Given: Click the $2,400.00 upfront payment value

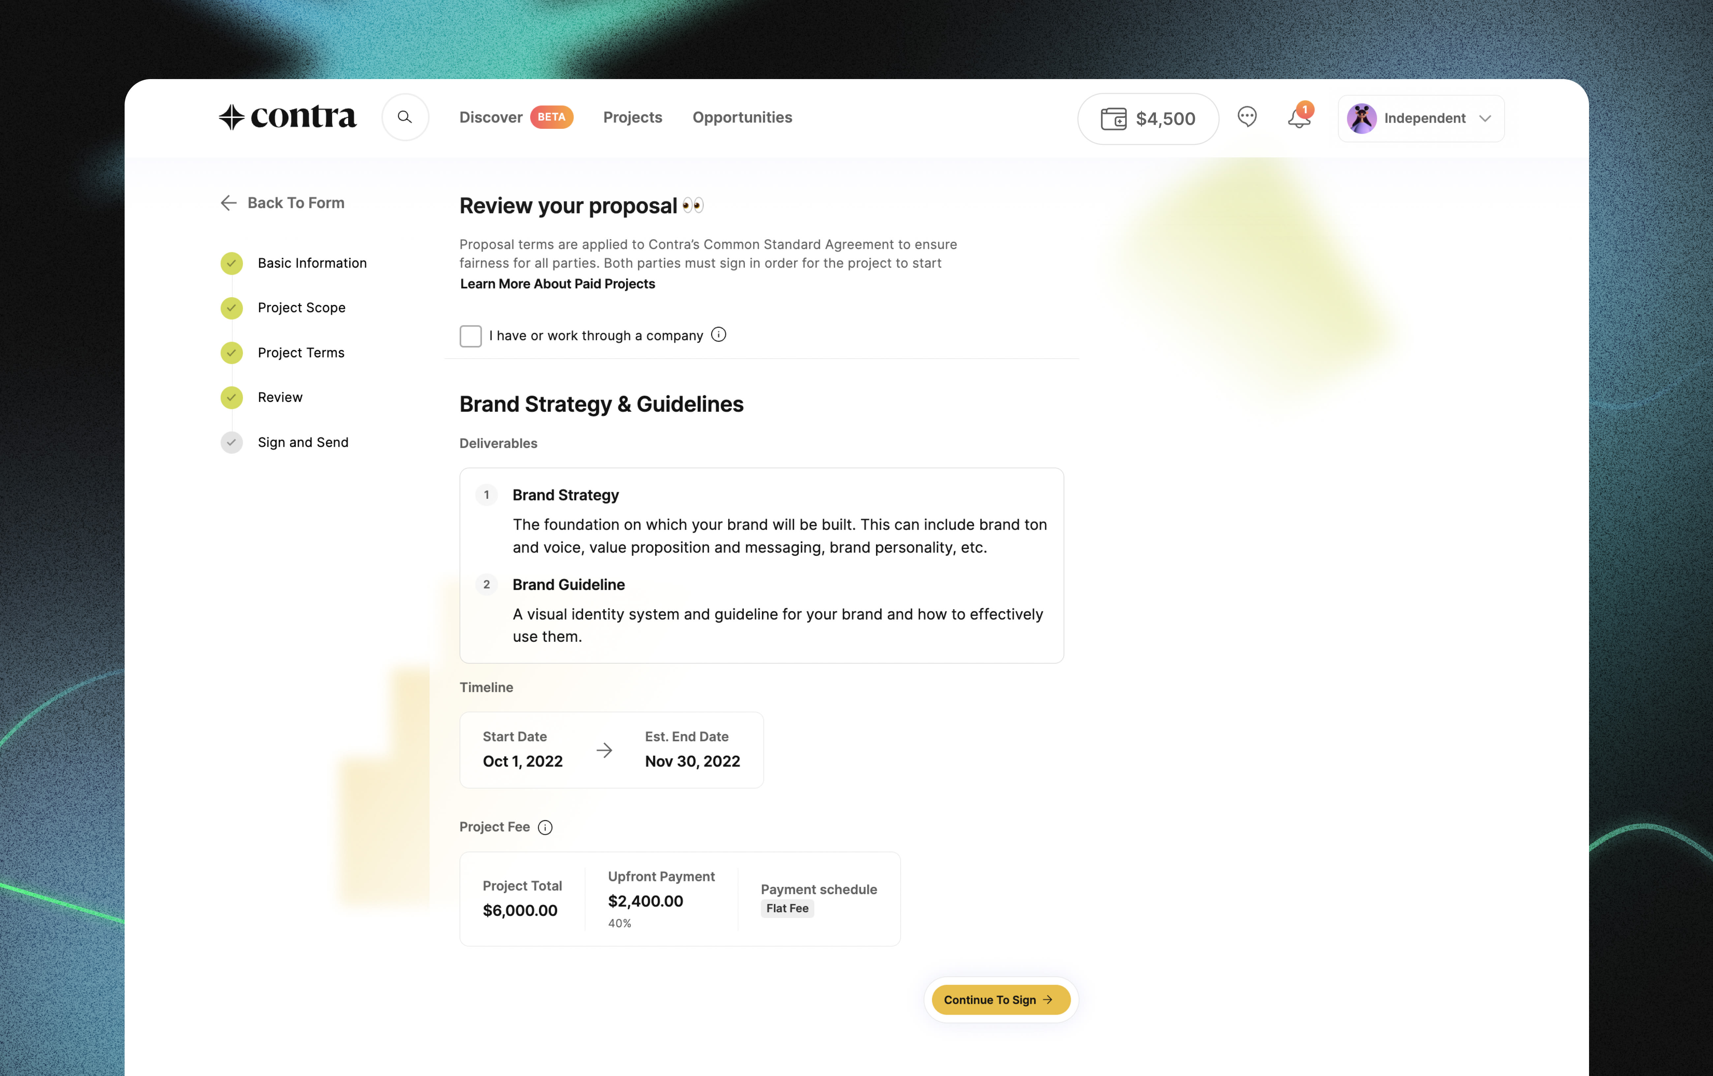Looking at the screenshot, I should [x=645, y=901].
